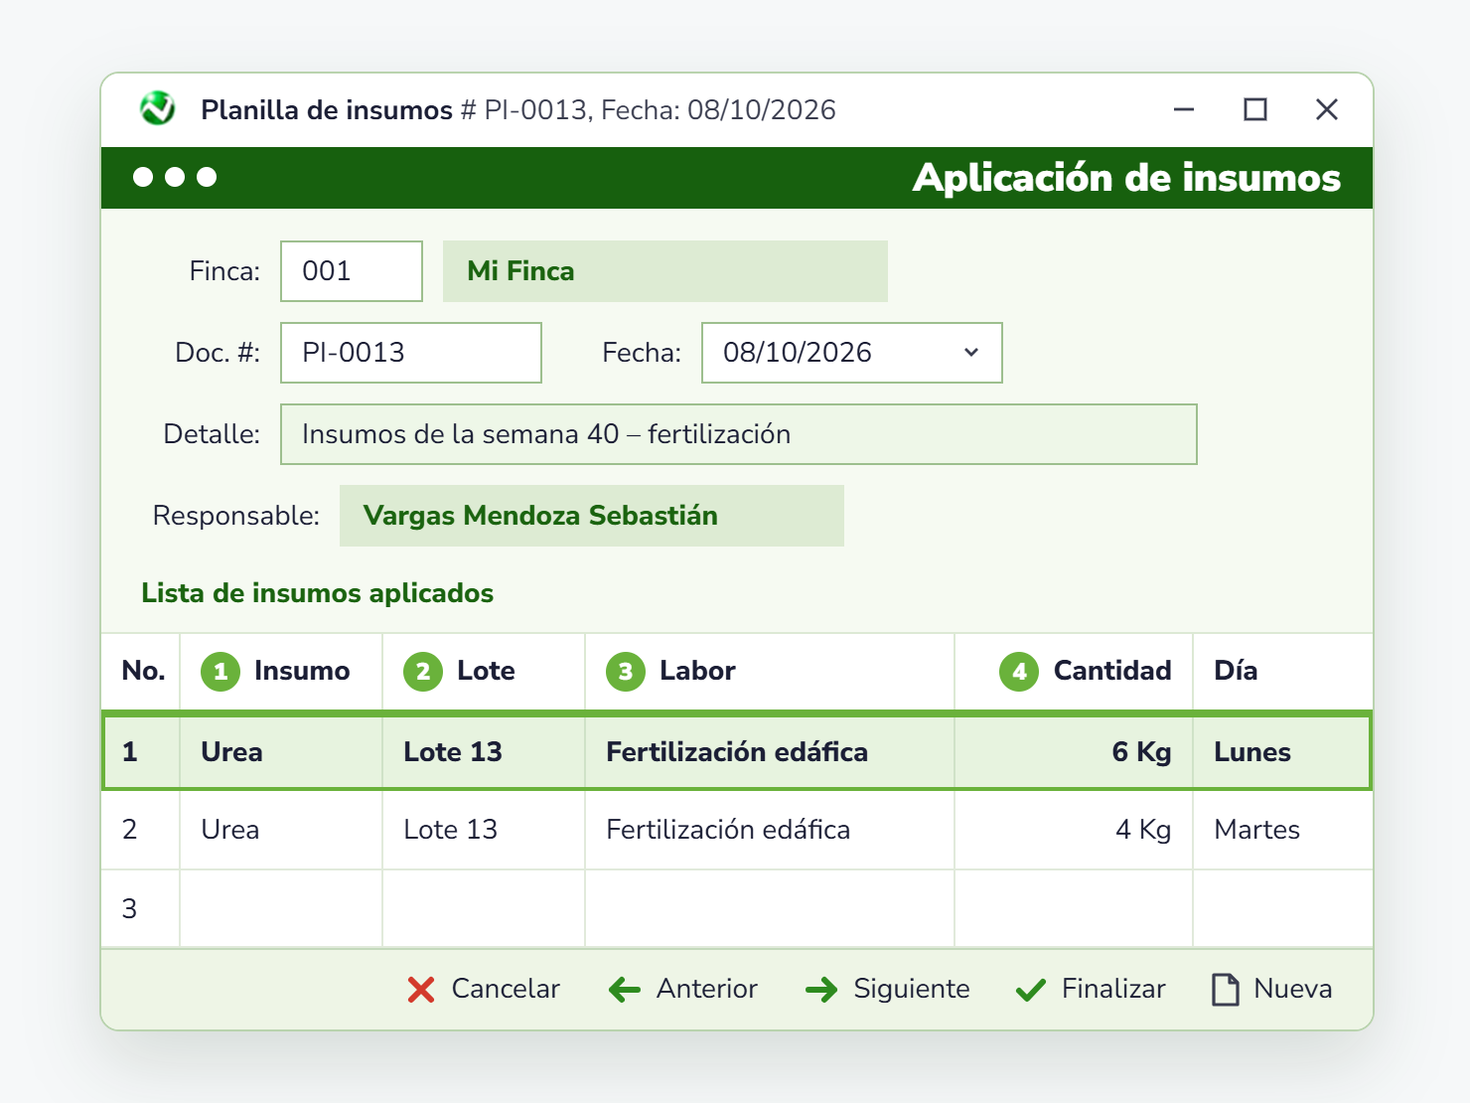The image size is (1470, 1103).
Task: Click the three-dot menu in green header
Action: coord(175,177)
